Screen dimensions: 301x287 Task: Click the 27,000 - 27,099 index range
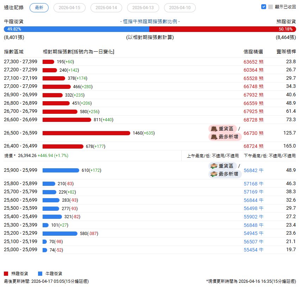pyautogui.click(x=20, y=86)
